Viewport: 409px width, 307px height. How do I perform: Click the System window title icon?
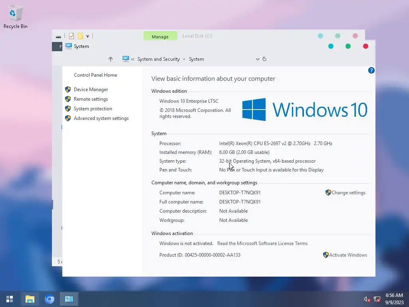[x=69, y=46]
